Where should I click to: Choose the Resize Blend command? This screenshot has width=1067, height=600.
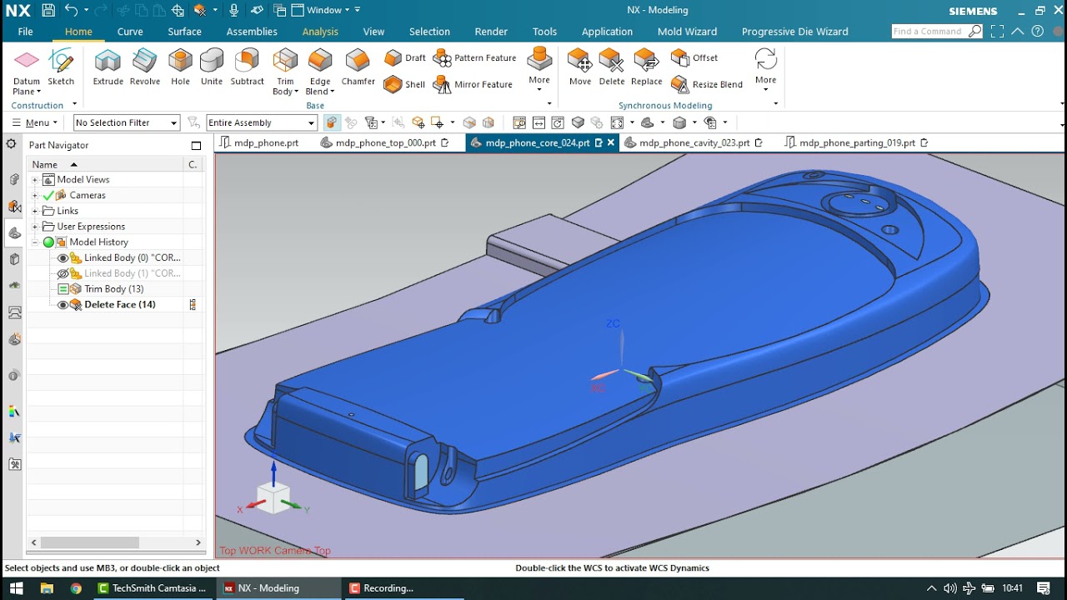point(707,84)
